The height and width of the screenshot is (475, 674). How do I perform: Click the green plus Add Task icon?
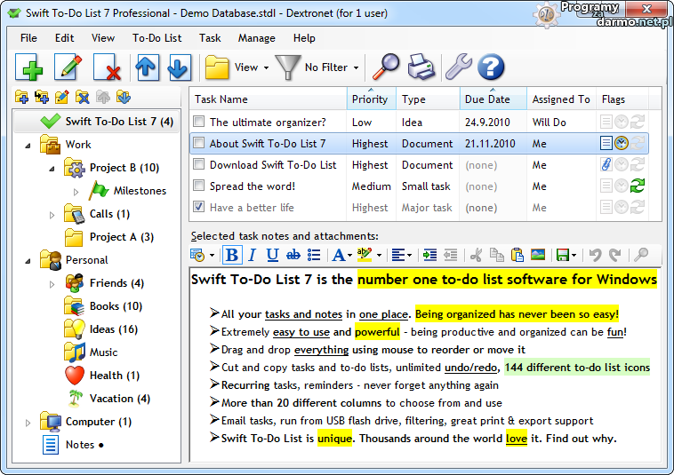[x=28, y=67]
